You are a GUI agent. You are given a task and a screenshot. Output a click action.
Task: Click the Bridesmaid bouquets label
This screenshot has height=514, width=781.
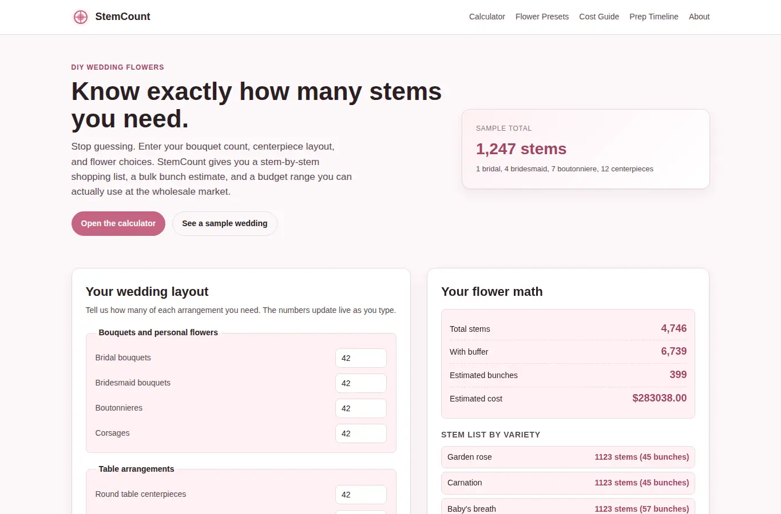tap(133, 383)
